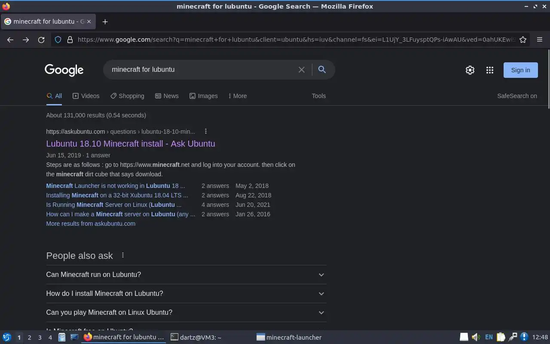Show the desktop from the taskbar

74,338
